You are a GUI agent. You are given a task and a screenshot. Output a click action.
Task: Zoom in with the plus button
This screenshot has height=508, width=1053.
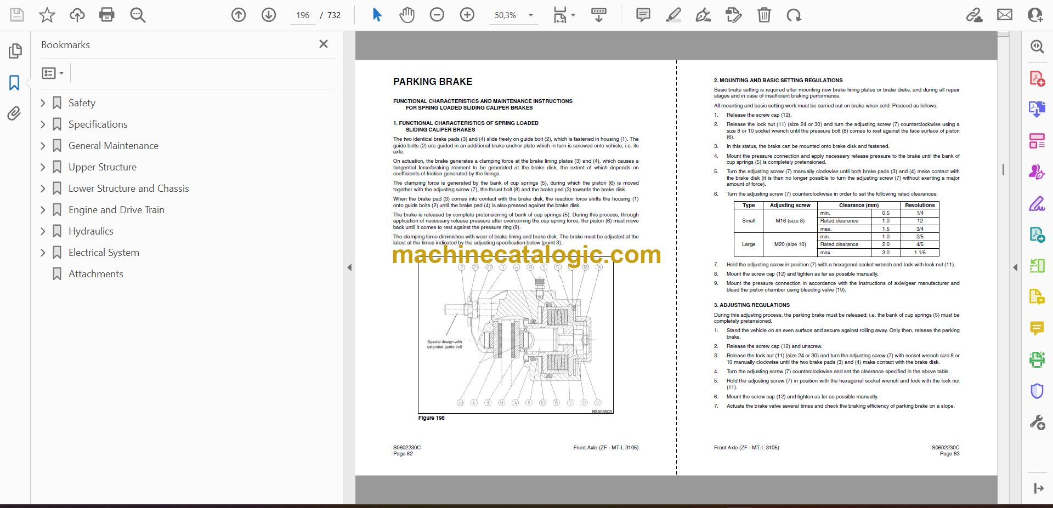[467, 15]
